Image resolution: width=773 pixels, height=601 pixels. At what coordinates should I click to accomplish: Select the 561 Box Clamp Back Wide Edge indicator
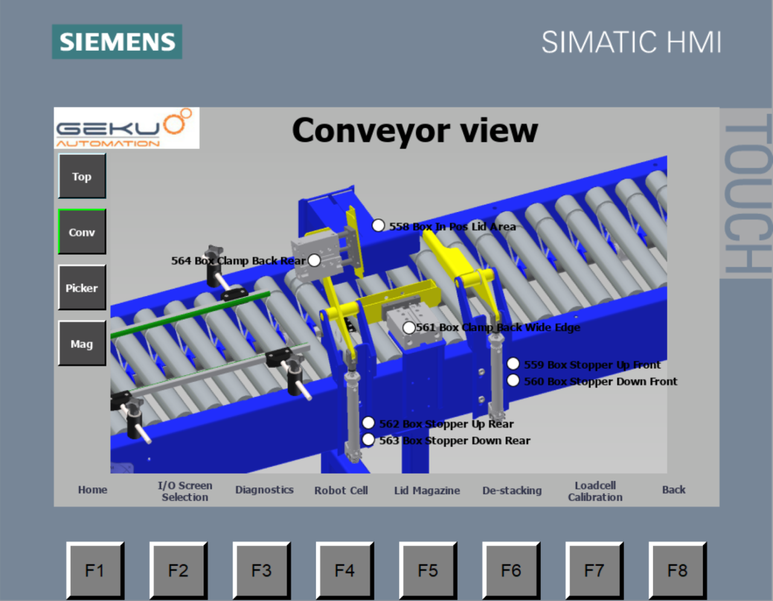[x=409, y=327]
